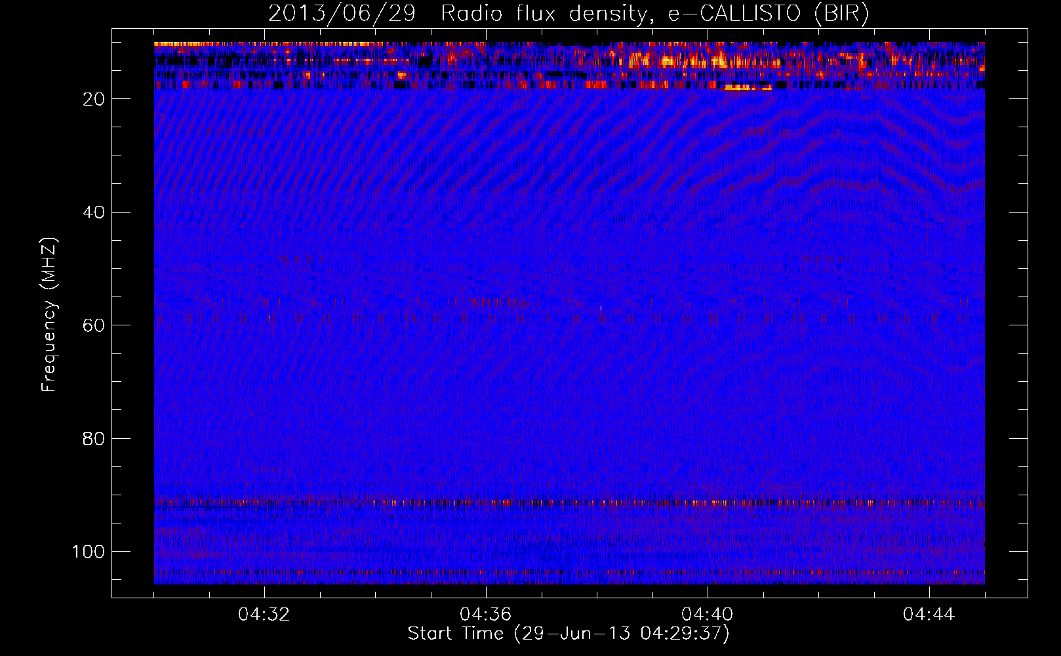Click the '04:44' time tick label

(929, 615)
